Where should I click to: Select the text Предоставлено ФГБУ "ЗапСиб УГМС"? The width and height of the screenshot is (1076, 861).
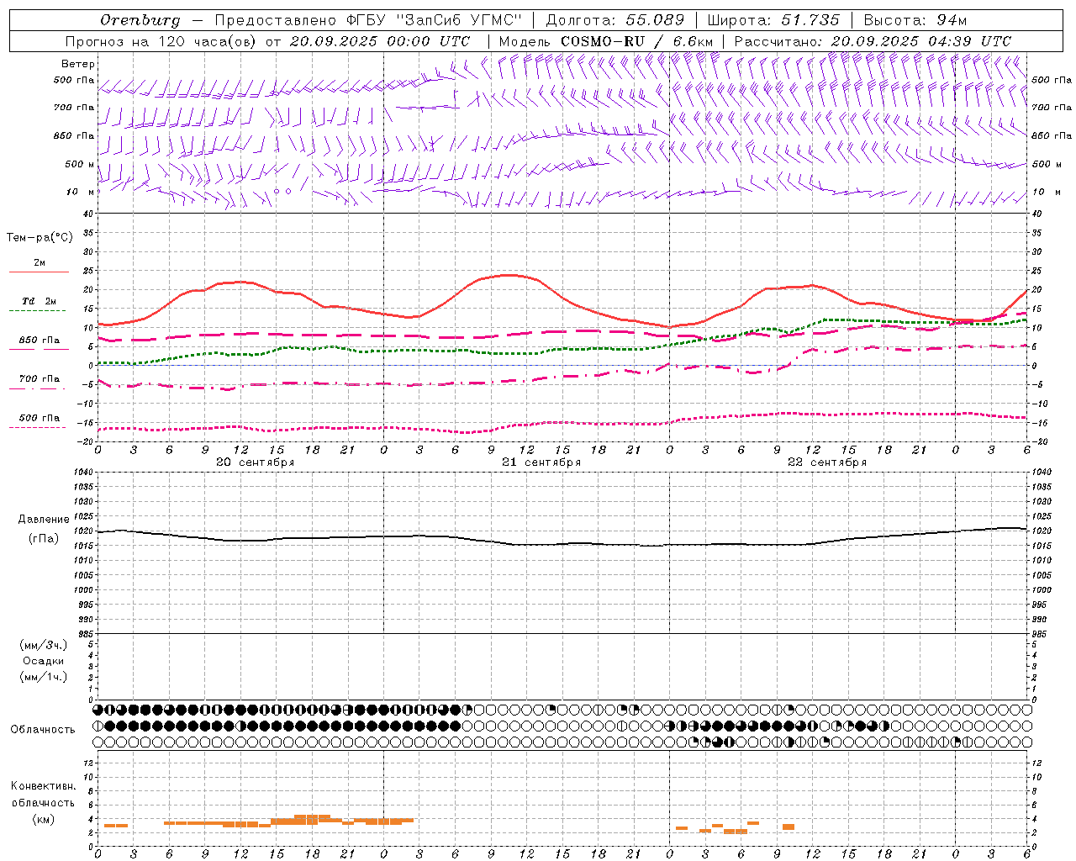click(x=369, y=20)
